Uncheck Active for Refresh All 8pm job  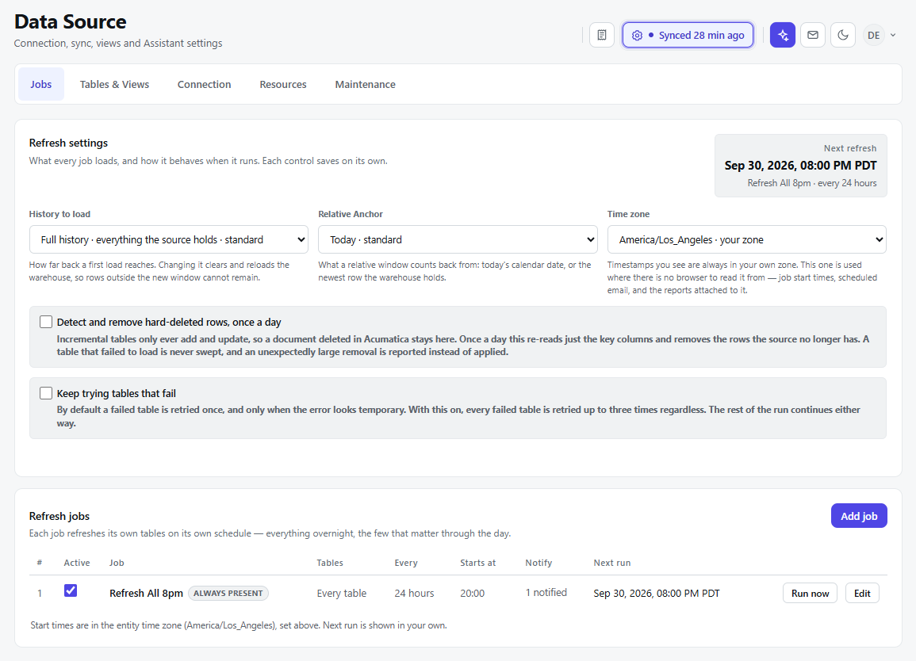click(71, 590)
